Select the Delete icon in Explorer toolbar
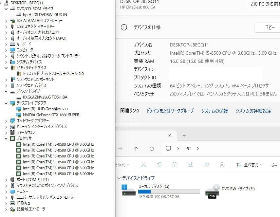This screenshot has height=217, width=280. pos(222,164)
